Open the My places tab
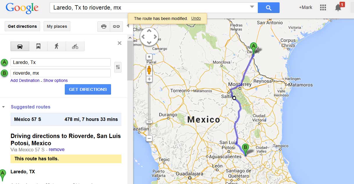Image resolution: width=354 pixels, height=184 pixels. pyautogui.click(x=57, y=26)
